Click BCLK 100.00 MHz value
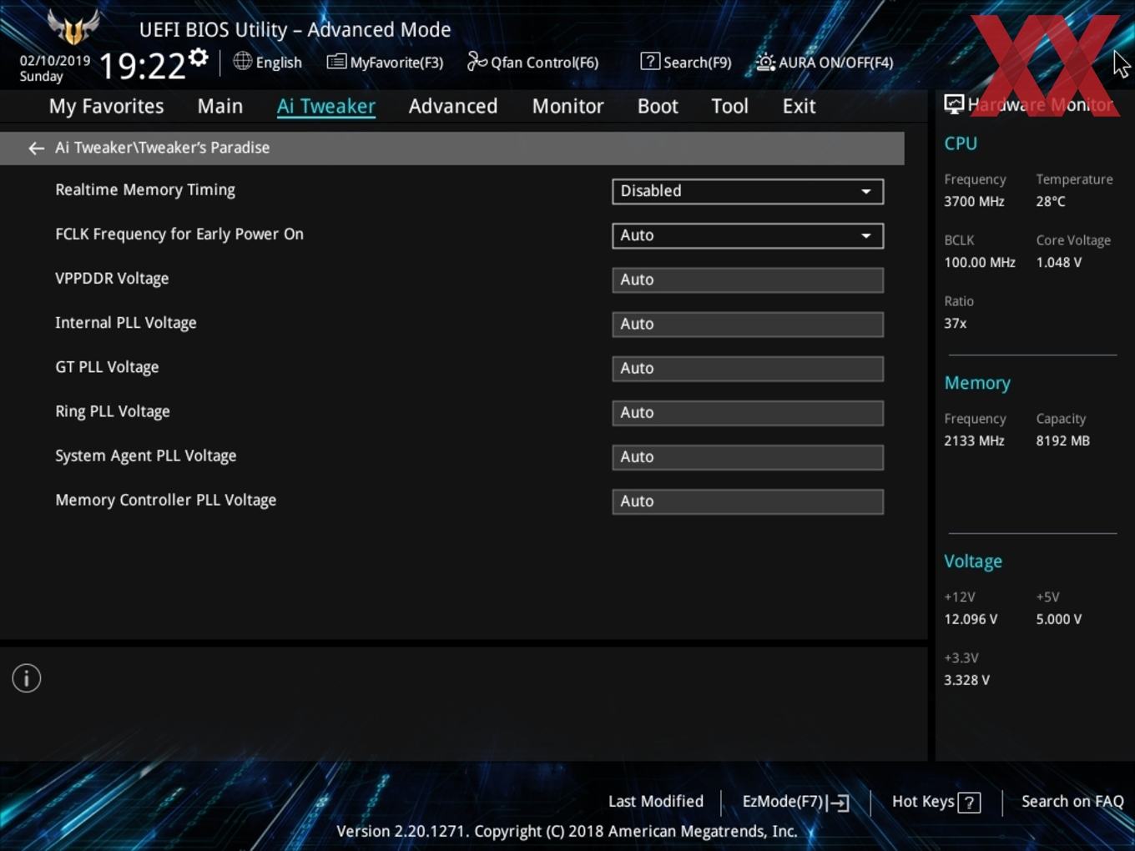The height and width of the screenshot is (851, 1135). [x=980, y=263]
